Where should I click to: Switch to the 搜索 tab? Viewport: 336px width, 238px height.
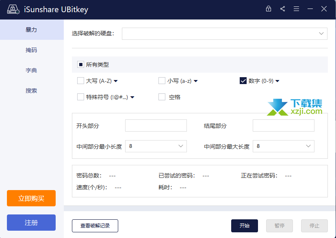(x=32, y=91)
